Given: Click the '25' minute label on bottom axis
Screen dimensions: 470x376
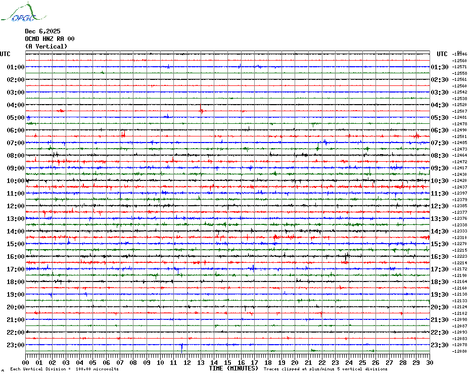Looking at the screenshot, I should 362,363.
